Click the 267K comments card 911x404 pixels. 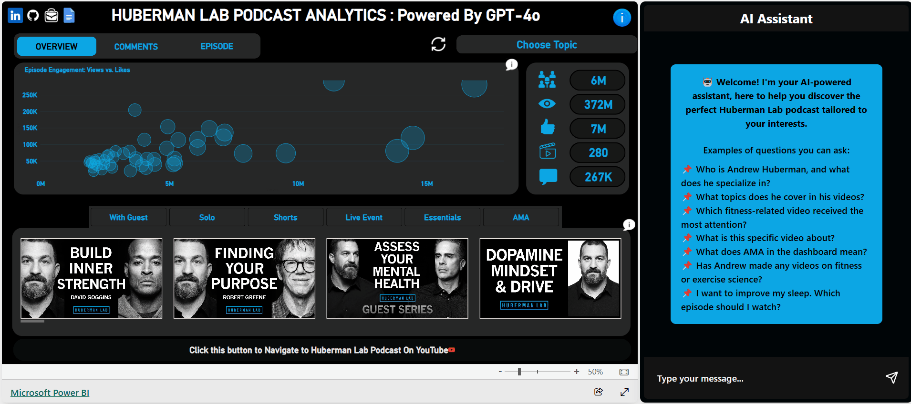598,177
